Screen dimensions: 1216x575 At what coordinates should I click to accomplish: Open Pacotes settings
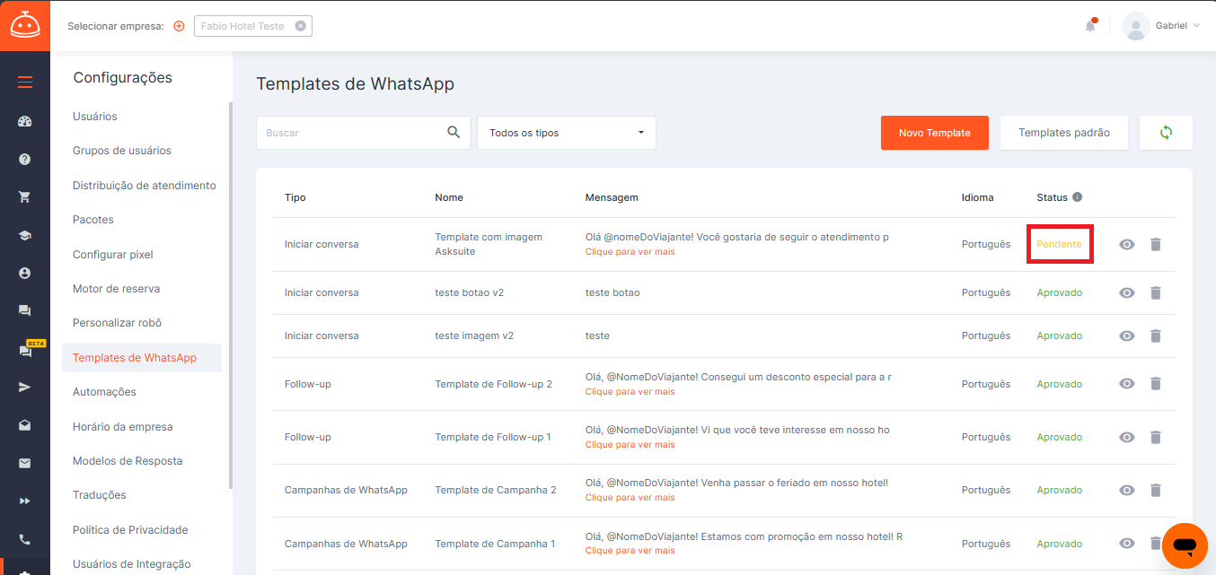[93, 220]
